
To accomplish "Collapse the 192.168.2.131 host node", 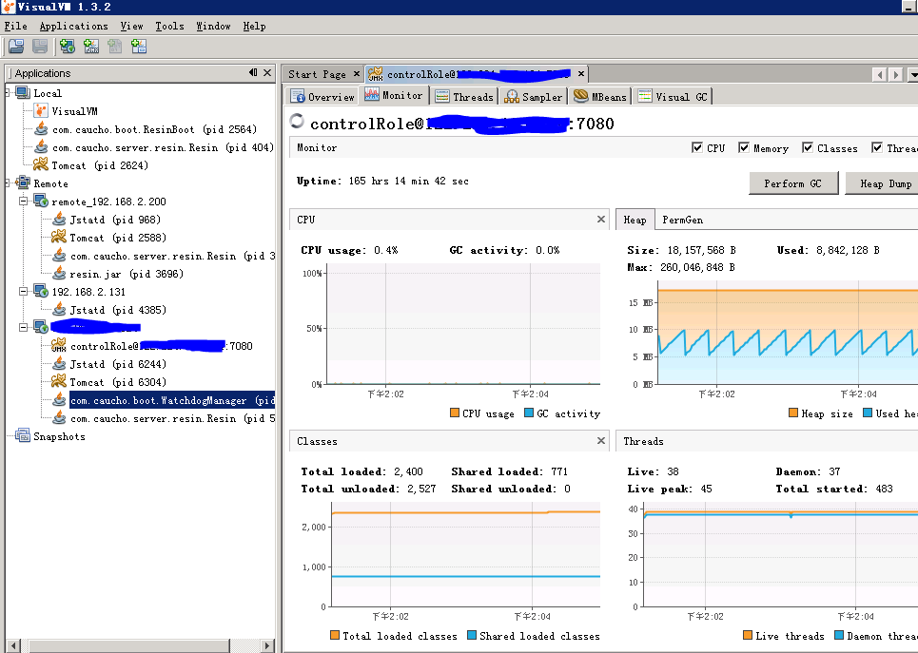I will click(23, 292).
